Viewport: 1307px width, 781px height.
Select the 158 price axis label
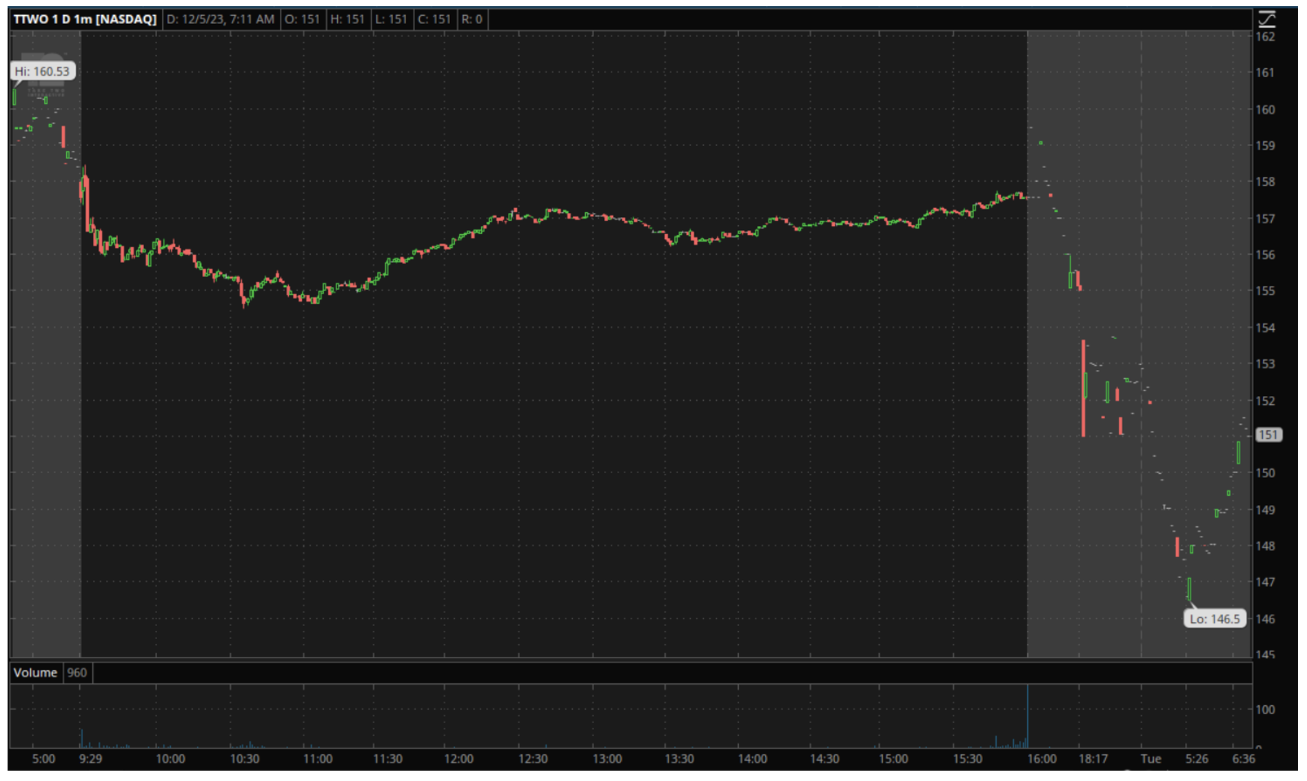pos(1265,182)
